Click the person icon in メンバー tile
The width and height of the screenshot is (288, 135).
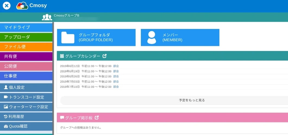pos(152,38)
